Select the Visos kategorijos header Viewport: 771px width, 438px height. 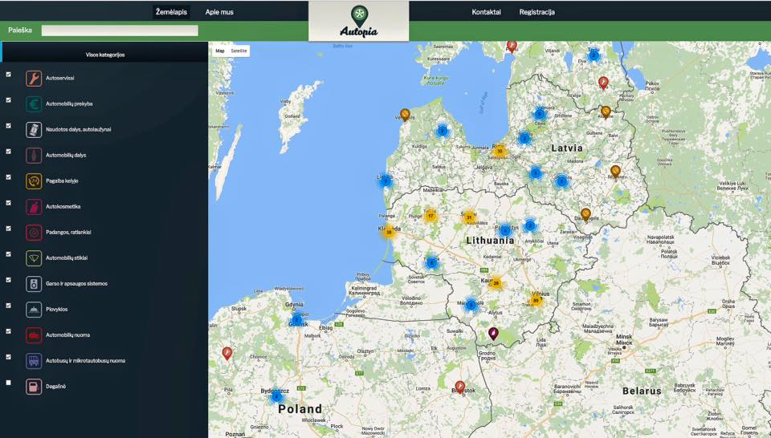coord(105,55)
